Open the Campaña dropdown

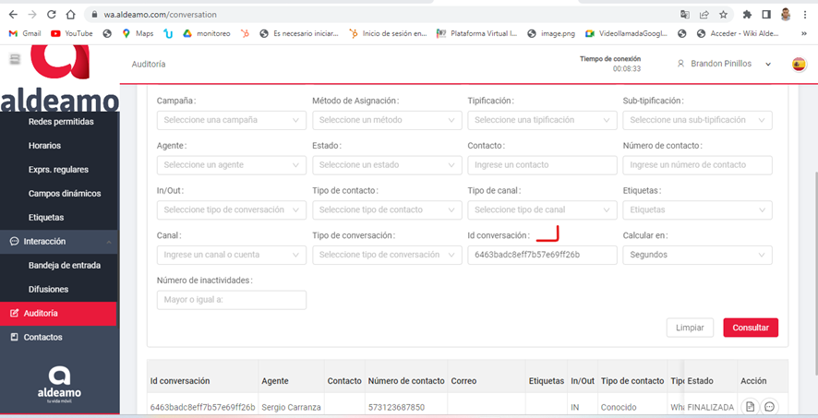tap(231, 120)
